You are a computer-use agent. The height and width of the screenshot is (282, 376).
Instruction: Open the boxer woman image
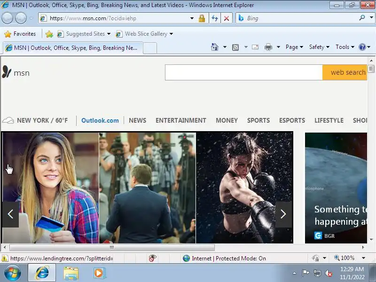tap(244, 188)
